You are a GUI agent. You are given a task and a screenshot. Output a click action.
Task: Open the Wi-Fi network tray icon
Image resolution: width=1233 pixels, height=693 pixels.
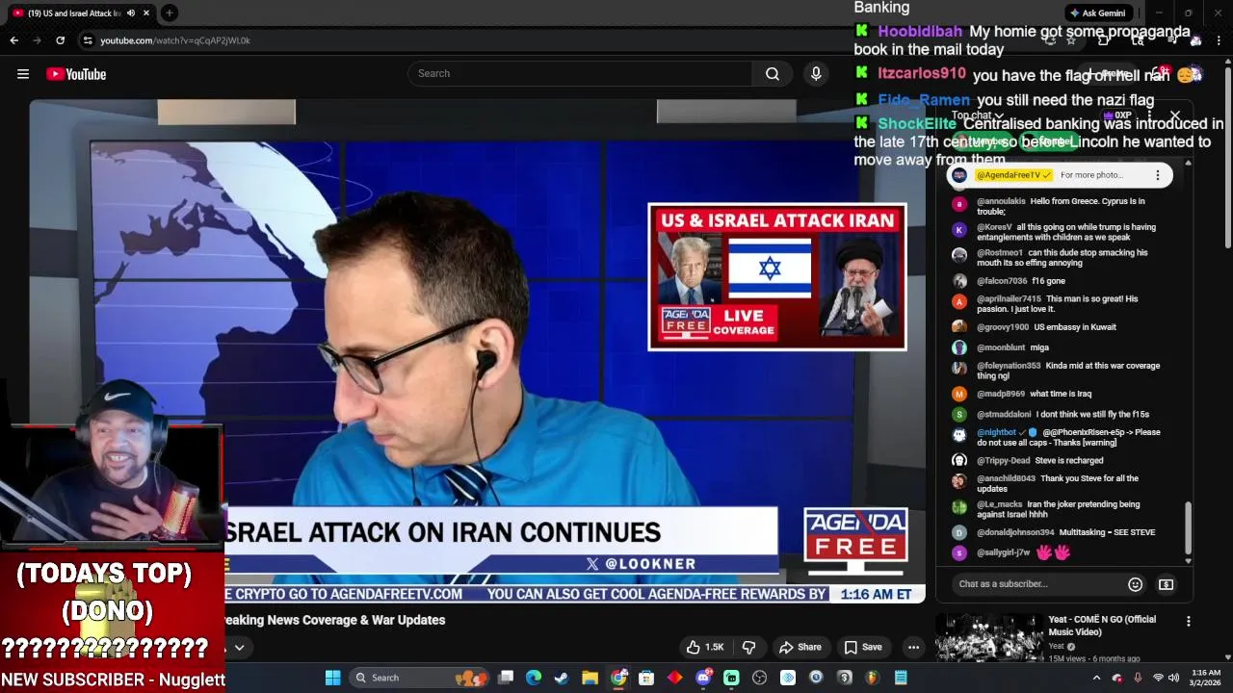pyautogui.click(x=1158, y=678)
